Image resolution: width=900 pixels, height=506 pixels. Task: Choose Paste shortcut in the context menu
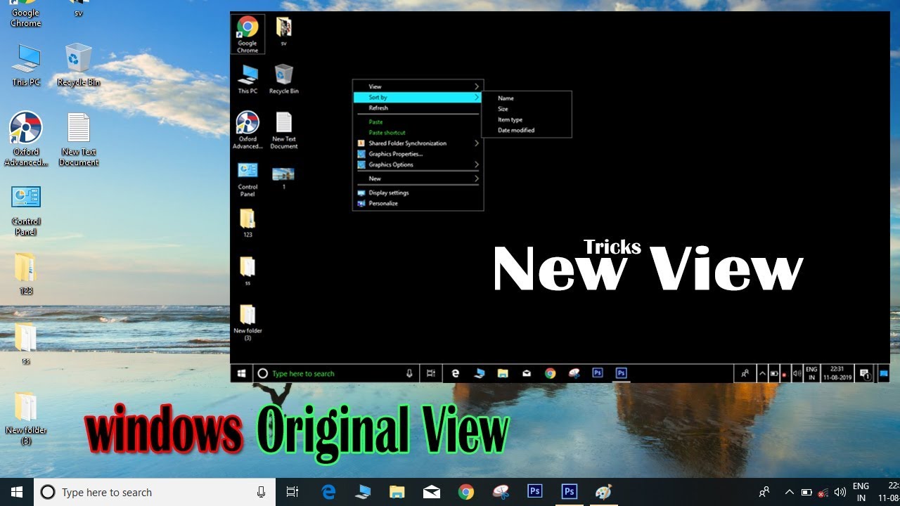pyautogui.click(x=418, y=133)
